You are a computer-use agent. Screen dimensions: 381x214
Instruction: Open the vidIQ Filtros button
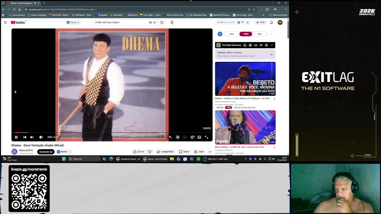coord(73,22)
